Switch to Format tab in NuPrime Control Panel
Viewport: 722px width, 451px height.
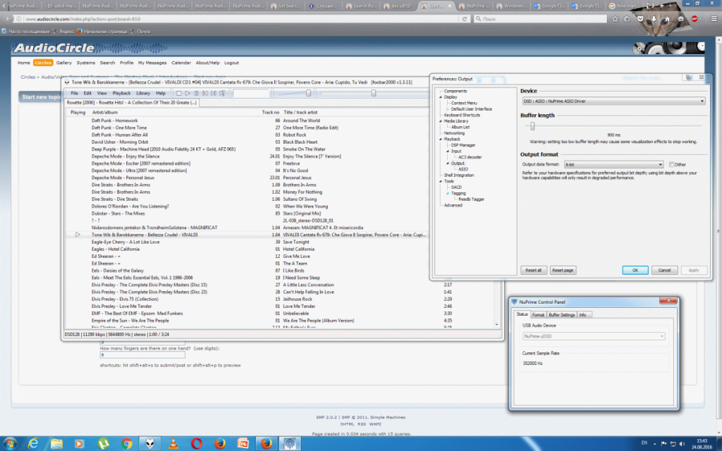pos(538,315)
